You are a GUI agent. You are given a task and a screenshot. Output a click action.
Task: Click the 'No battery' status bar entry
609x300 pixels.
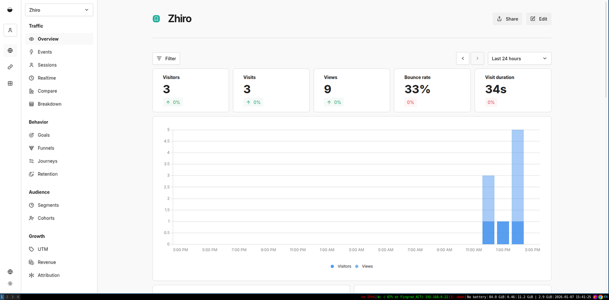tap(476, 297)
